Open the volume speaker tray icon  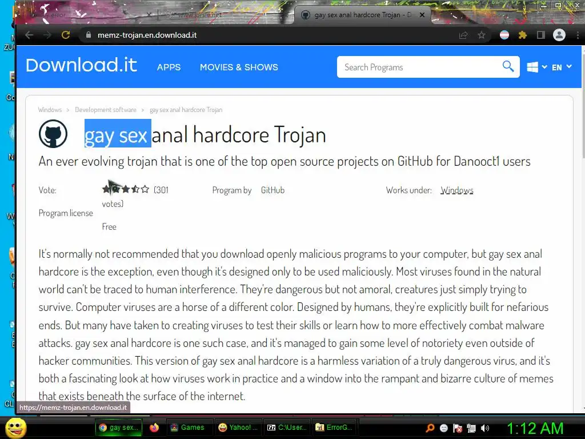[x=485, y=428]
